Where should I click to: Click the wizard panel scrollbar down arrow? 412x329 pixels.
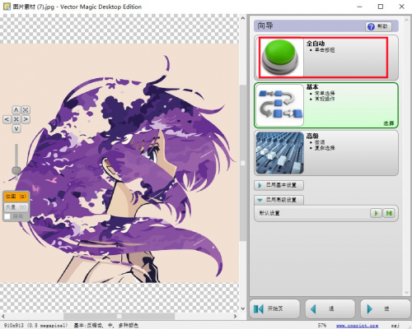tap(407, 292)
